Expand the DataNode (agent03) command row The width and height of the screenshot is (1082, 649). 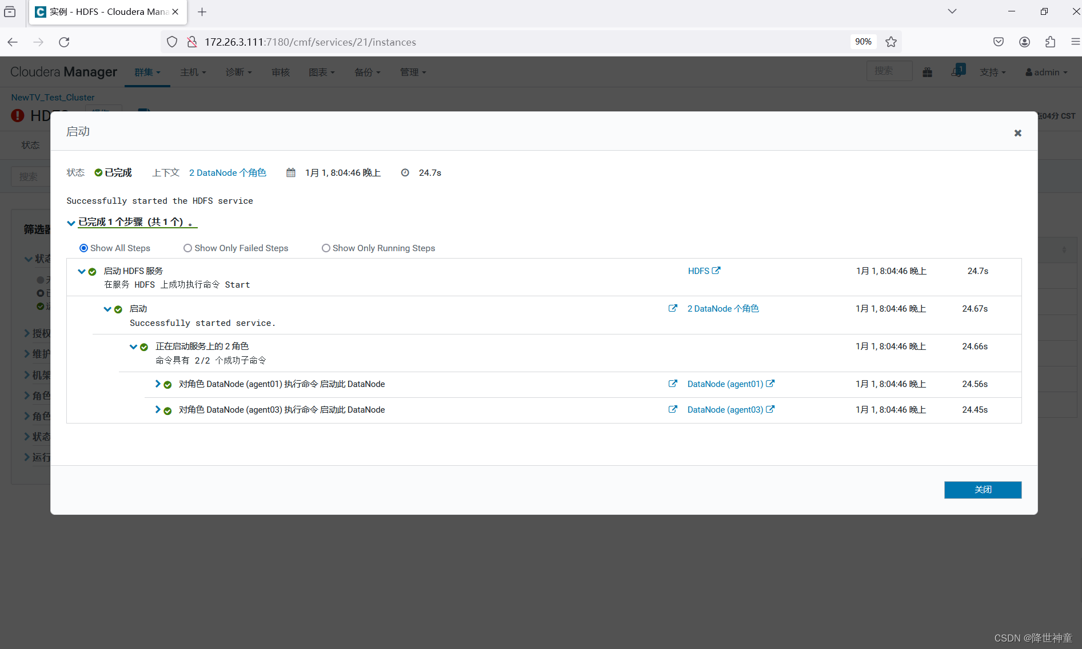(x=158, y=410)
